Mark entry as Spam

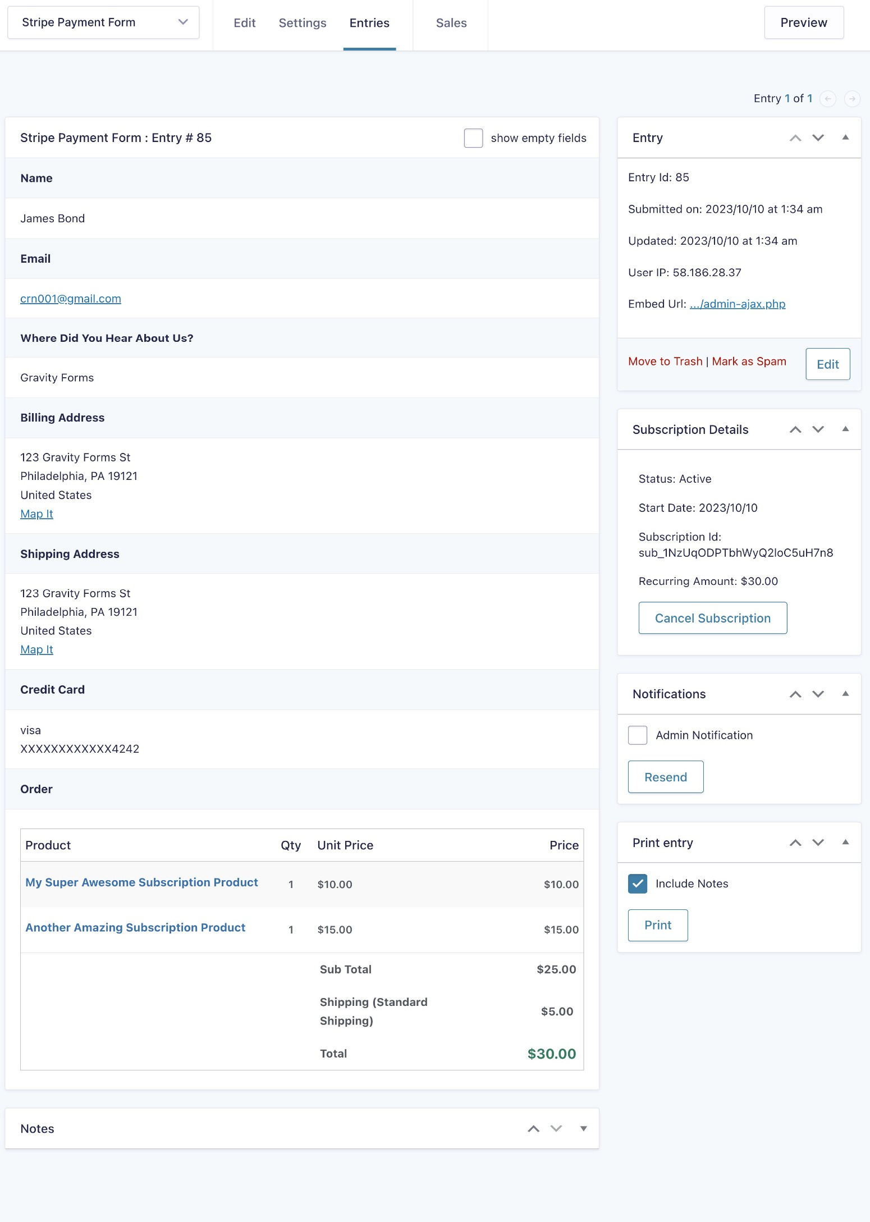pos(749,361)
